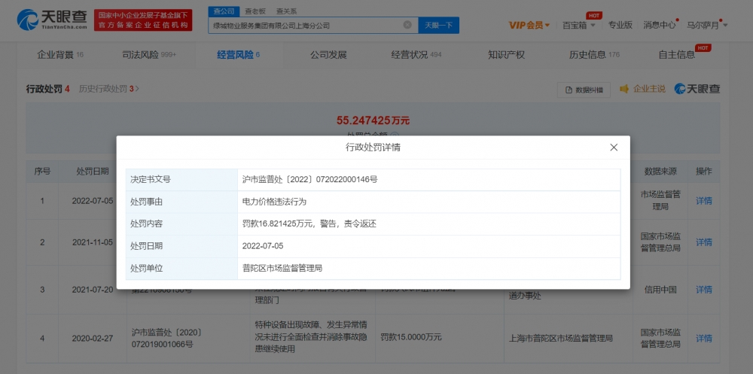
Task: Open 详情 for the 2021-07-20 penalty row
Action: 703,290
